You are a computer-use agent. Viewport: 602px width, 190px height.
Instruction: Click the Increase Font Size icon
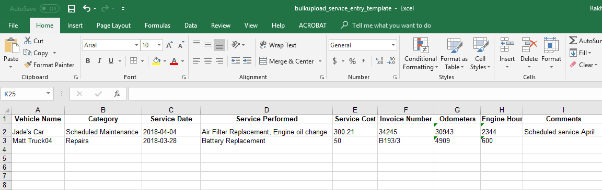coord(169,45)
